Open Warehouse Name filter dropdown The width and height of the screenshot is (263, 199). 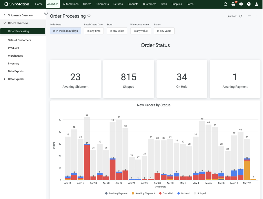[140, 31]
